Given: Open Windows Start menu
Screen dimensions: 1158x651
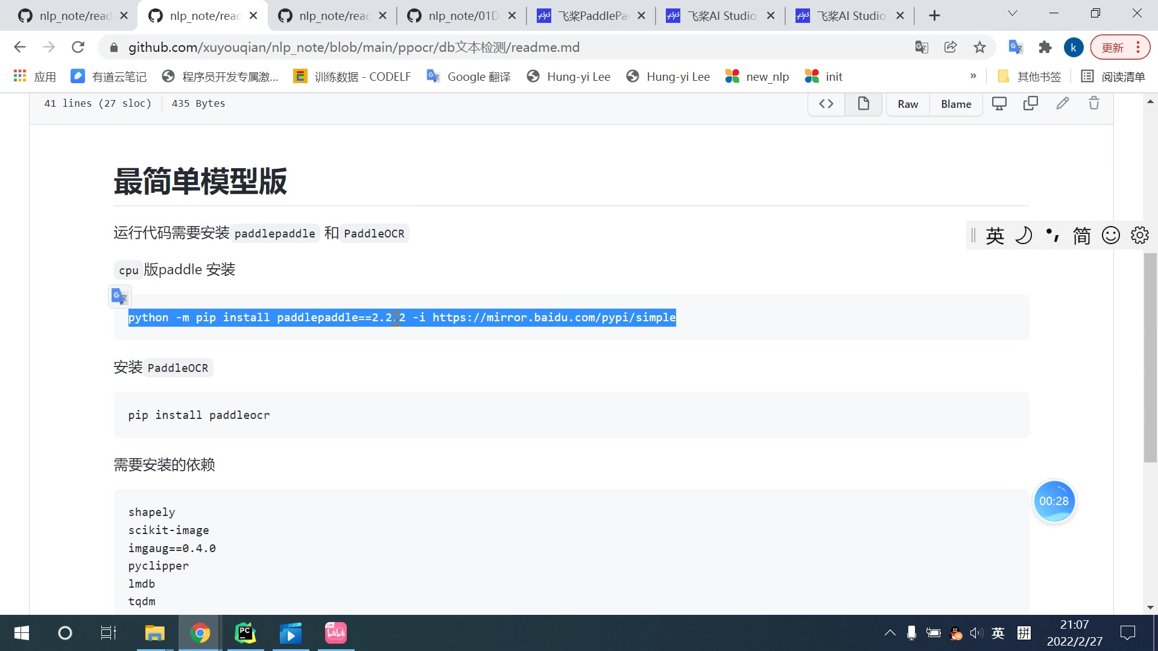Looking at the screenshot, I should coord(21,633).
